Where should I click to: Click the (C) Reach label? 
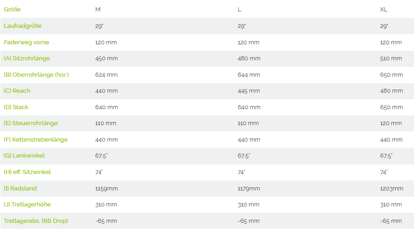(17, 91)
